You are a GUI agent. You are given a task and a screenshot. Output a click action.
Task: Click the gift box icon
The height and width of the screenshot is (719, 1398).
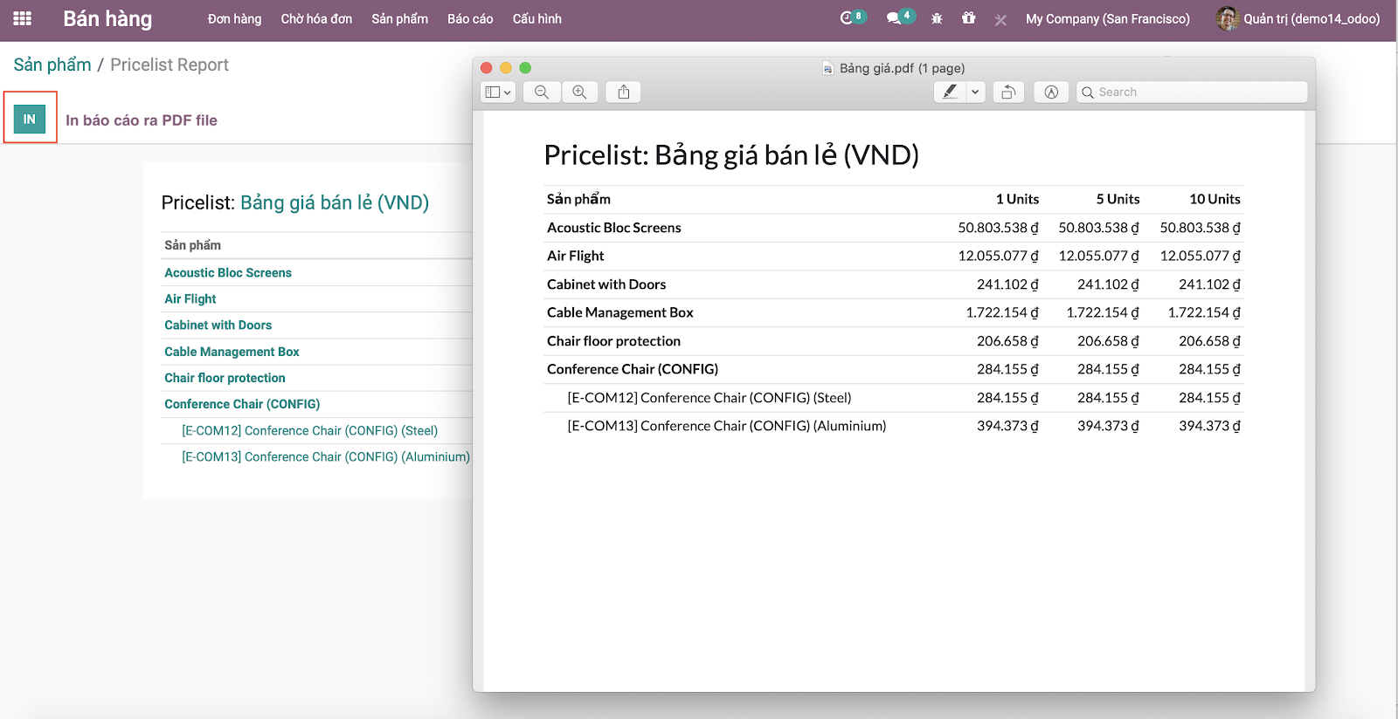[968, 18]
